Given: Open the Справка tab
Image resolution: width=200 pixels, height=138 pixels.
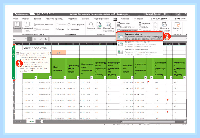Looking at the screenshot, I should coord(125,19).
